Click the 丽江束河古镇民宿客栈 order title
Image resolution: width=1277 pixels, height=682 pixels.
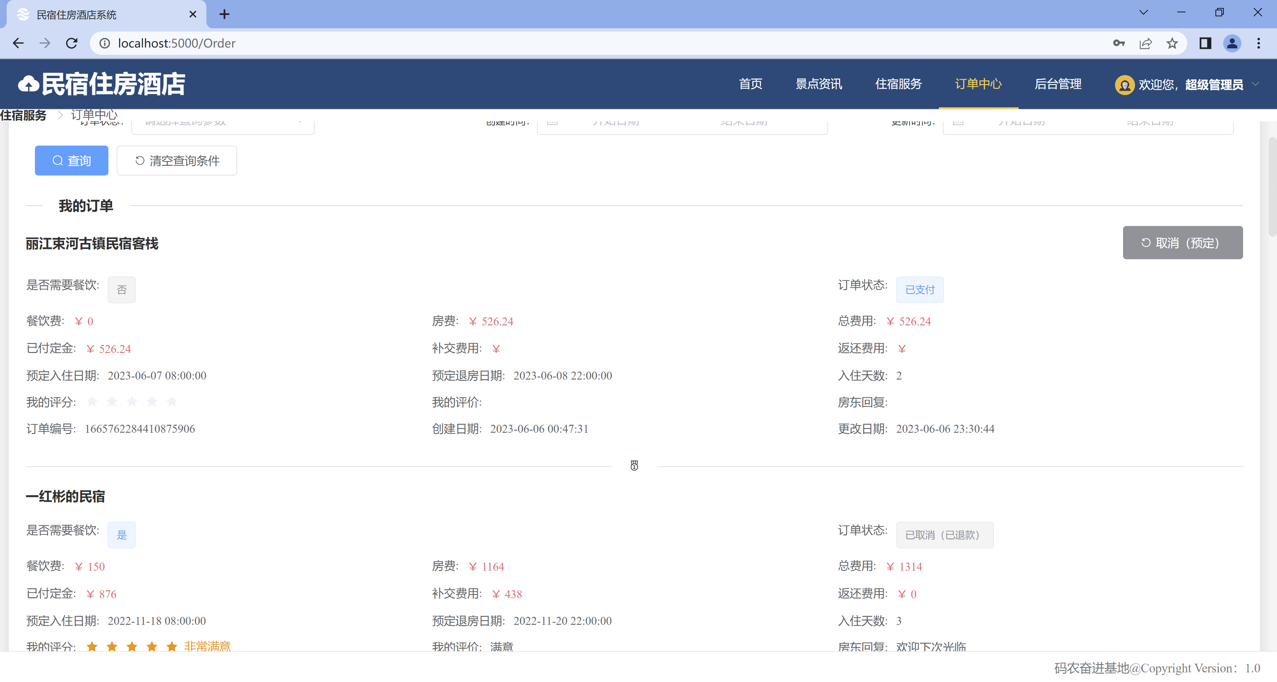pyautogui.click(x=92, y=244)
